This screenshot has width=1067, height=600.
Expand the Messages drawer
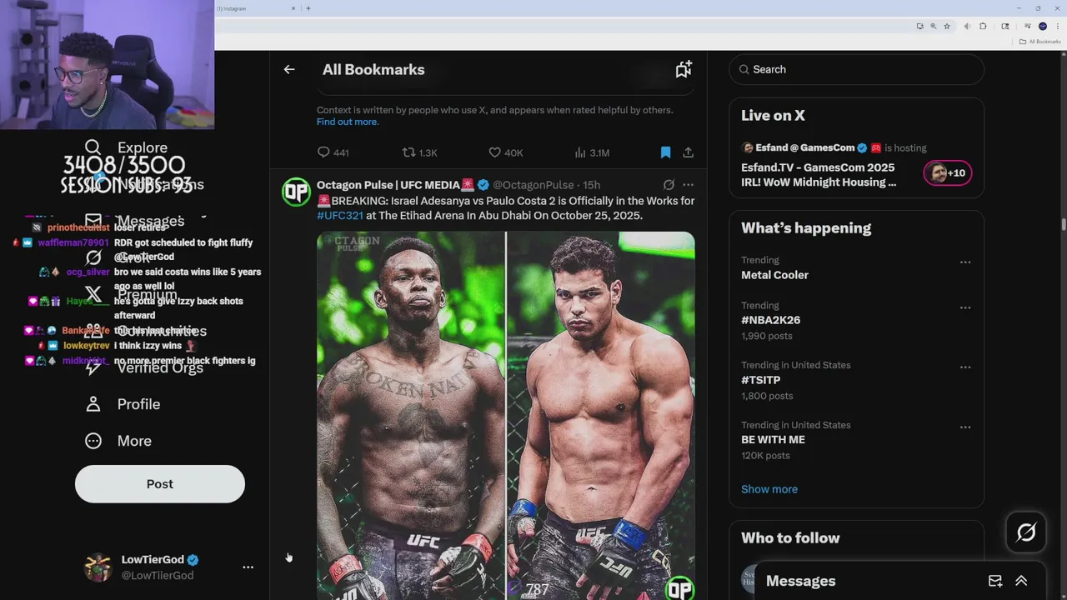[1021, 581]
